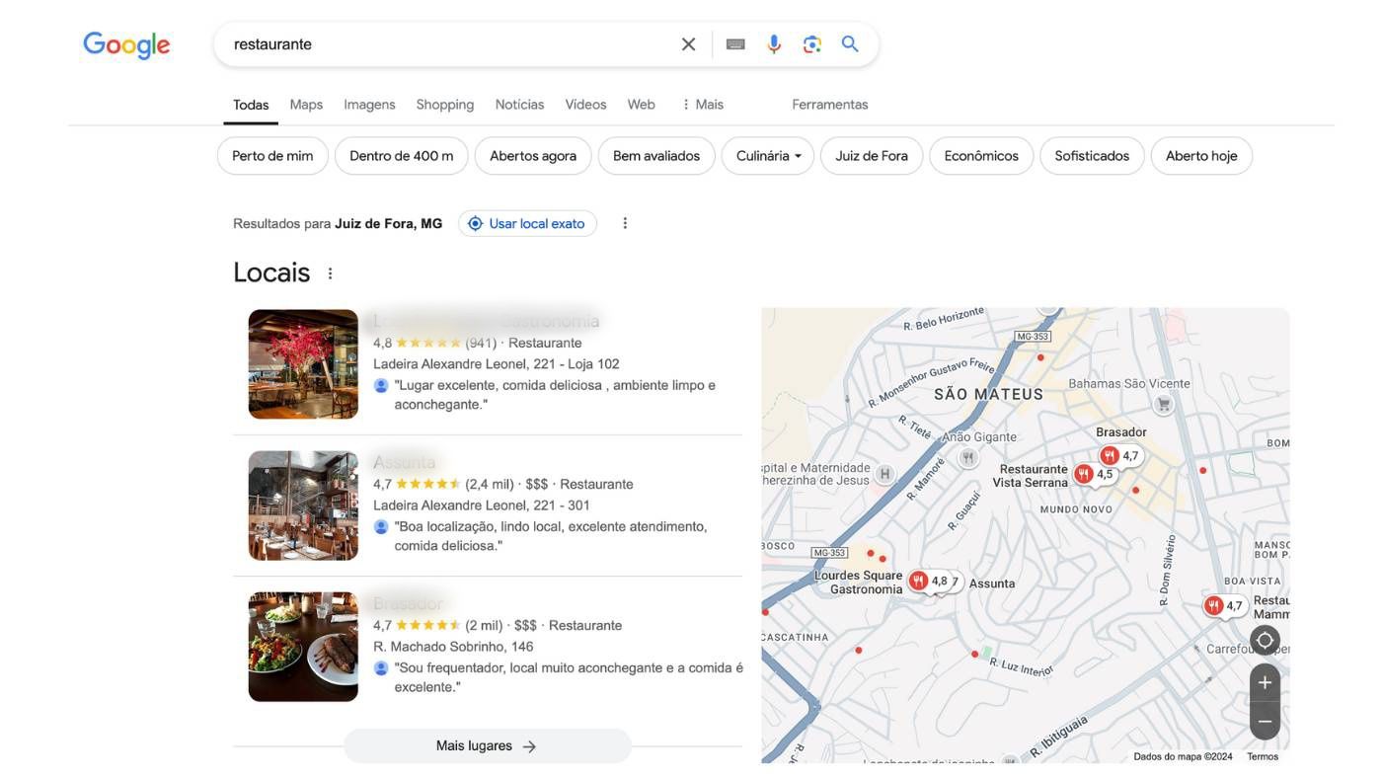Clear the search field with the X icon
The image size is (1382, 778).
click(x=688, y=43)
